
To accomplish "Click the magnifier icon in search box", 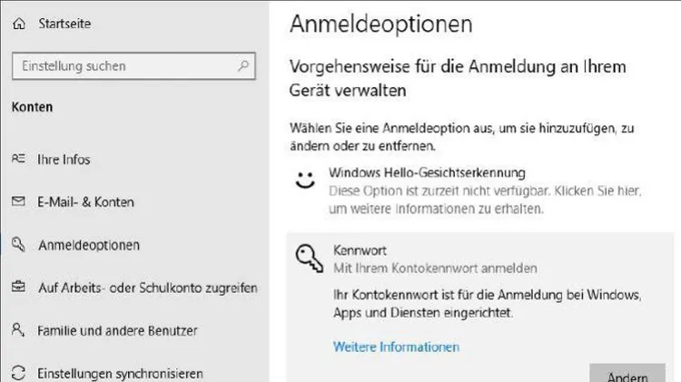I will tap(243, 66).
